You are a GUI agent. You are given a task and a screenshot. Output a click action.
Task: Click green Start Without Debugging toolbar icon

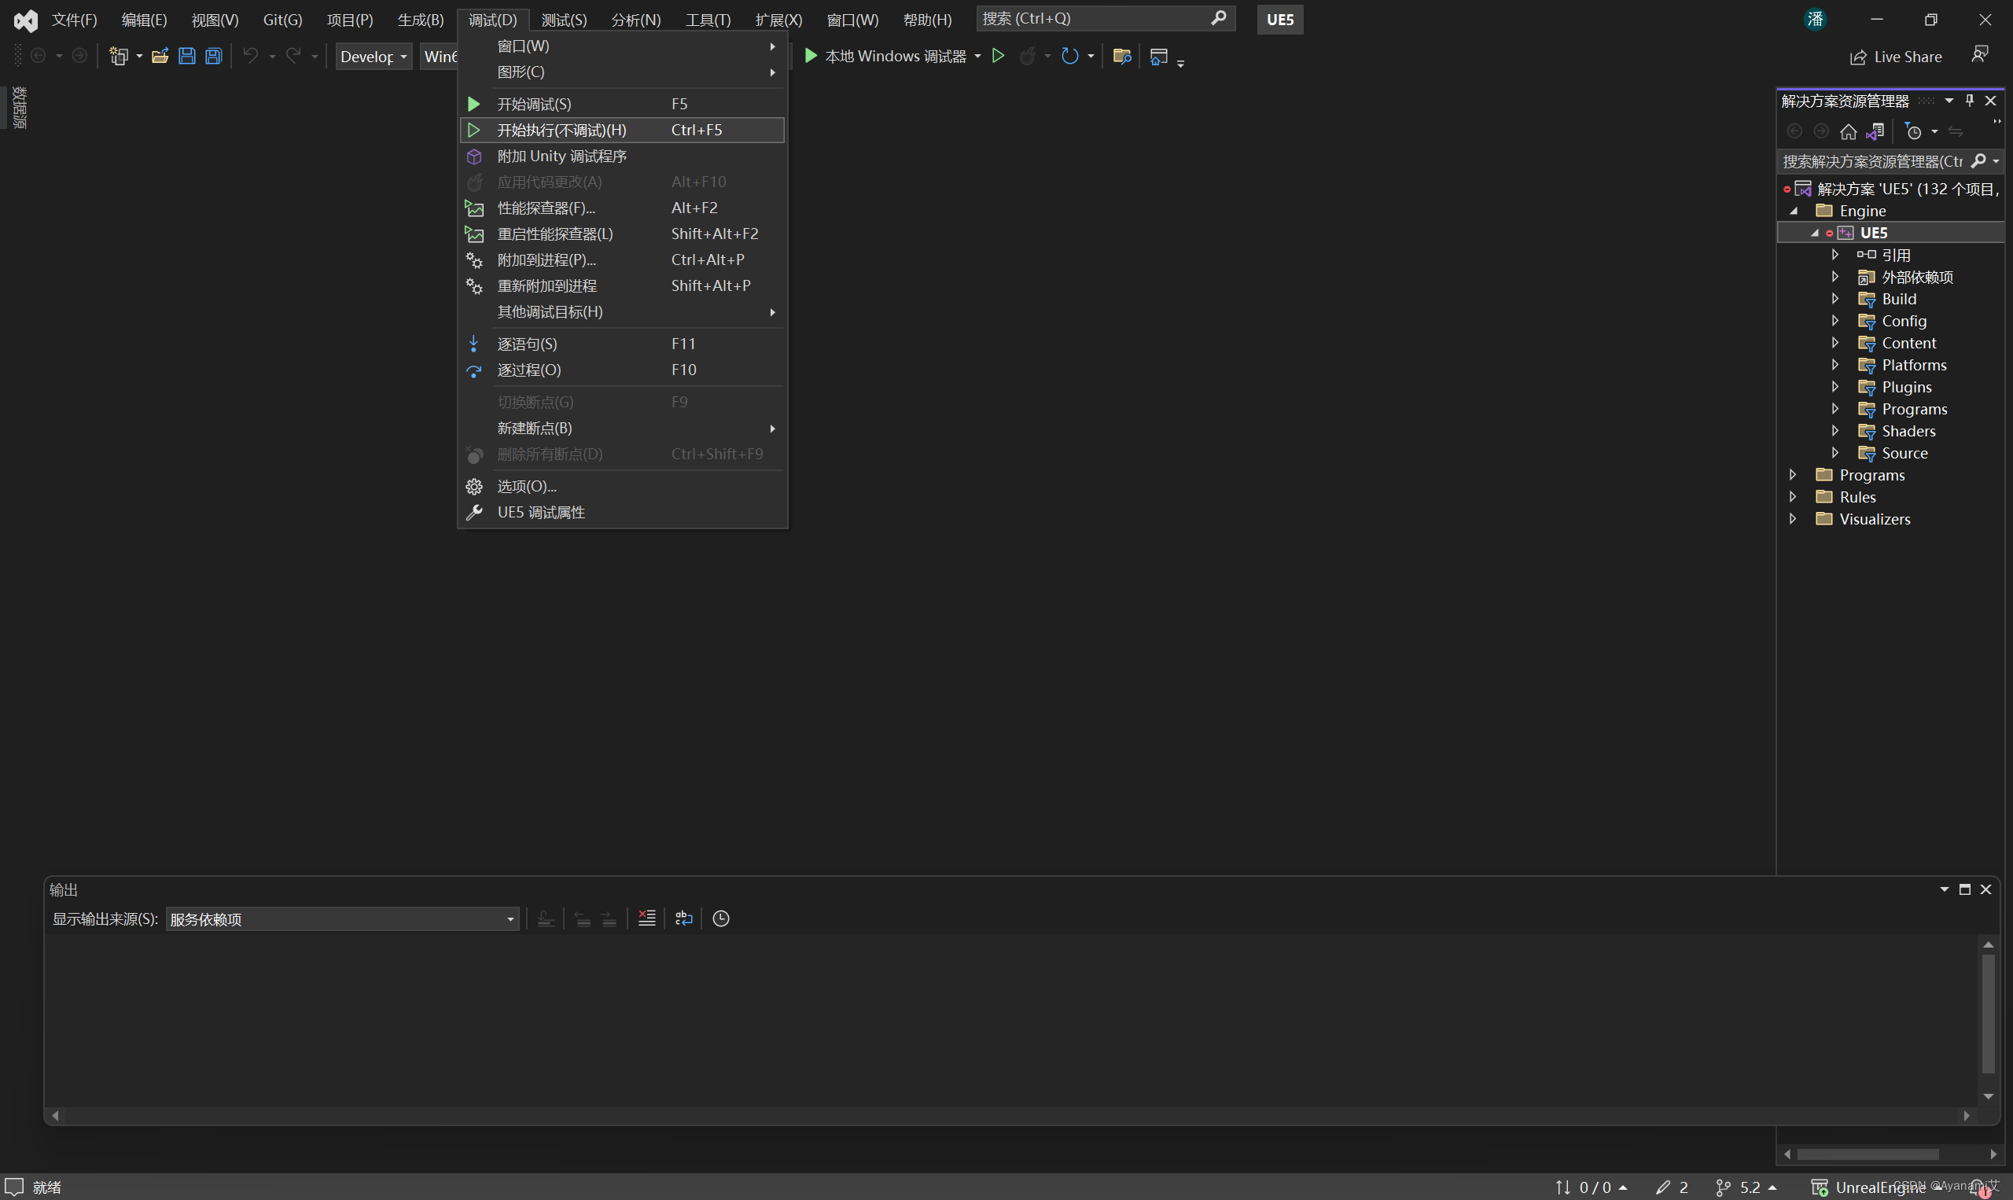click(x=999, y=56)
